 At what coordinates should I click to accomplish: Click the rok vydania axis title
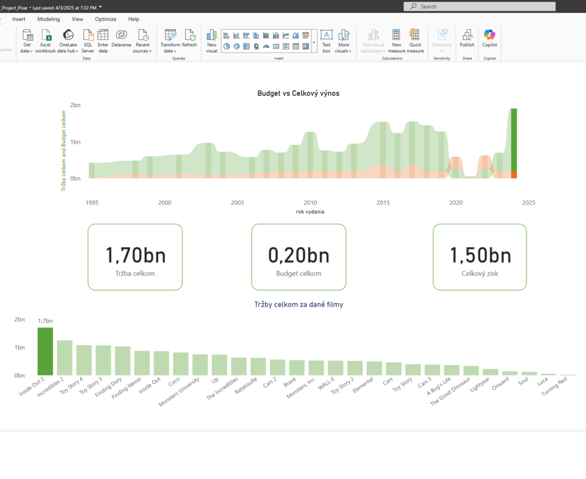pos(310,212)
